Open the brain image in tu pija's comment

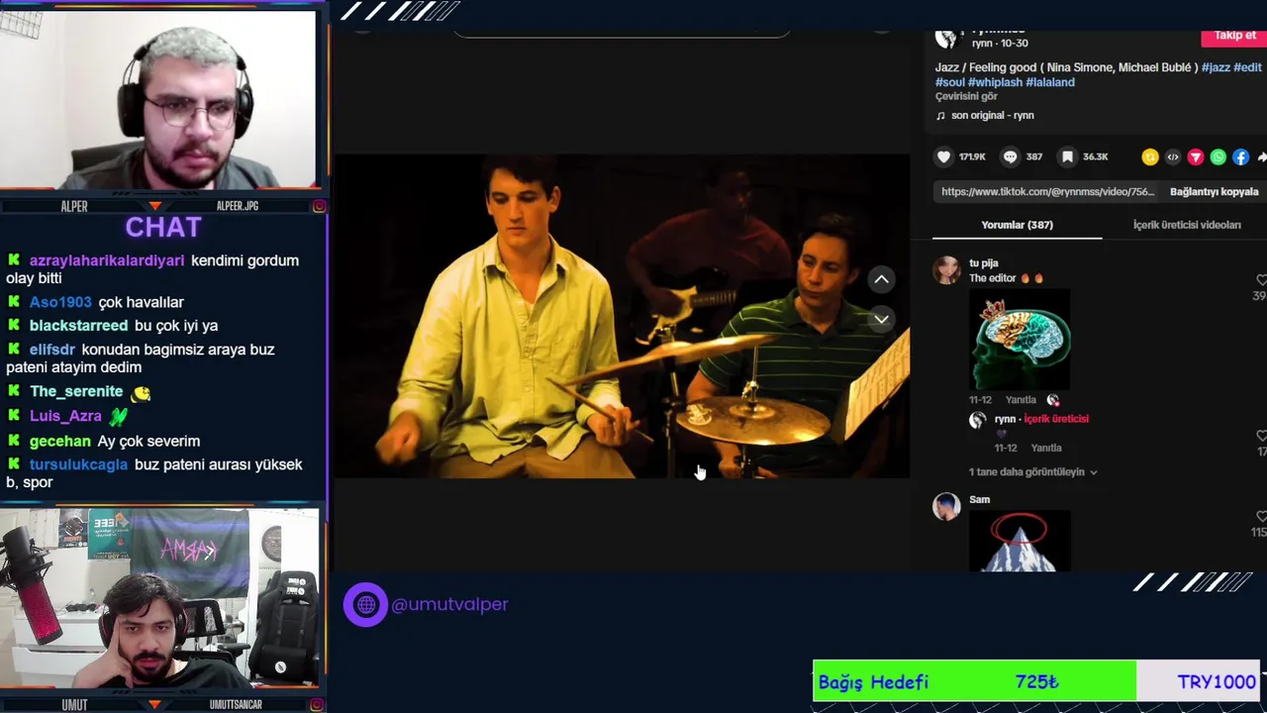(x=1020, y=339)
